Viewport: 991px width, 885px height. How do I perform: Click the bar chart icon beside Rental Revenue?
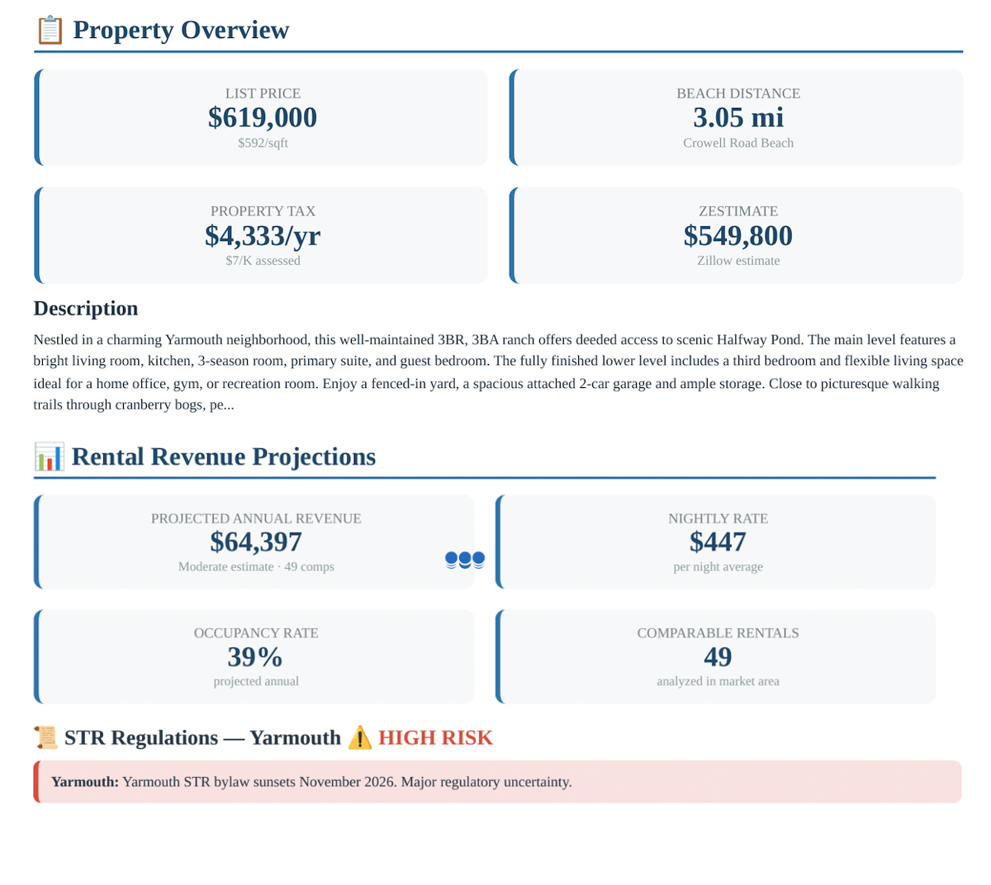(49, 457)
